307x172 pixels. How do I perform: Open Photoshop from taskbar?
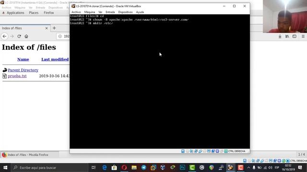pyautogui.click(x=182, y=168)
